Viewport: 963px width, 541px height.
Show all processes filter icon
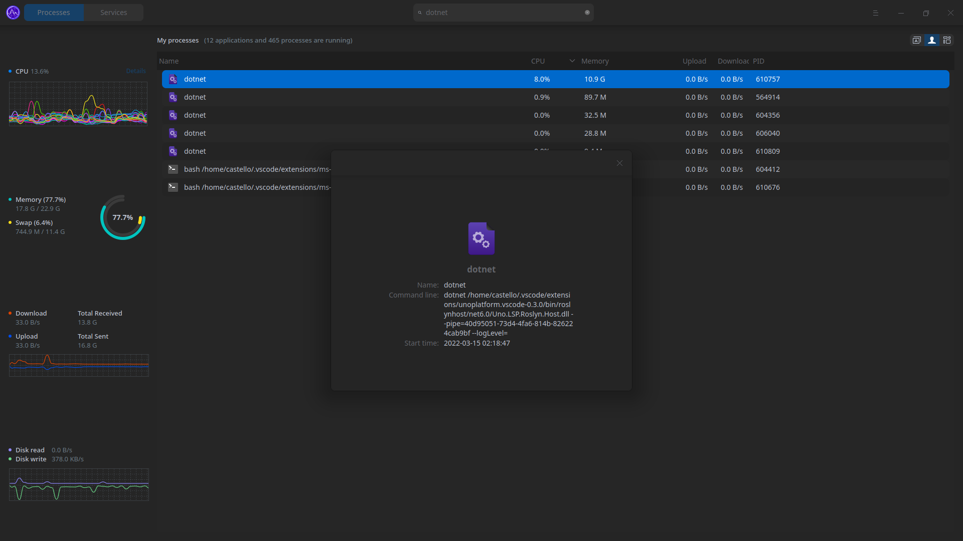[x=947, y=40]
